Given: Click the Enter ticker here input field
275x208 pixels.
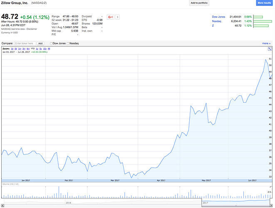Looking at the screenshot, I should (x=25, y=43).
